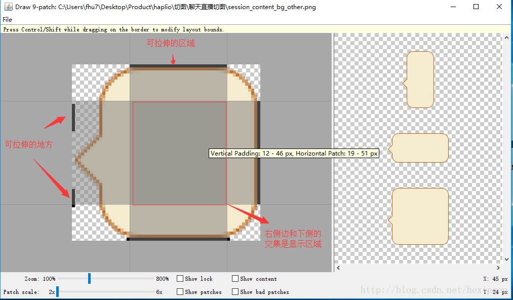Minimize the Draw 9-patch window
This screenshot has height=300, width=513.
pos(453,7)
